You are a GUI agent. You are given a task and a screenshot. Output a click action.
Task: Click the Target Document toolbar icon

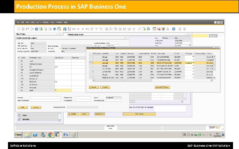(x=111, y=29)
